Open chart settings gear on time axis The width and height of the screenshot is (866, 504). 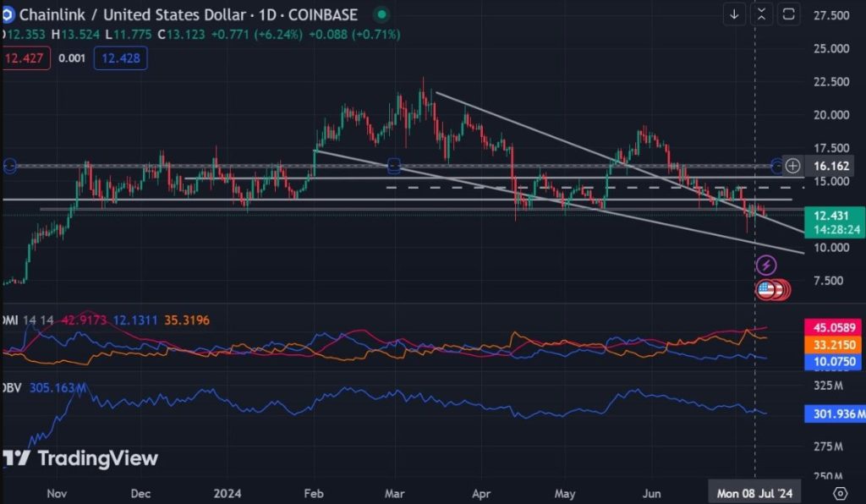coord(840,493)
